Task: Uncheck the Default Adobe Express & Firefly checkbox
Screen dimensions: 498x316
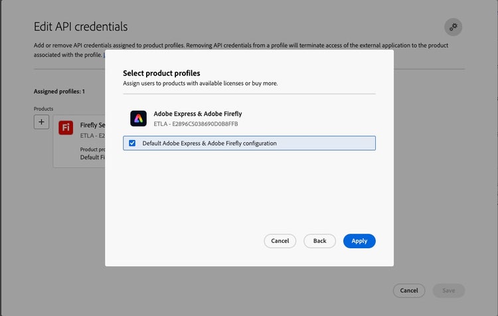Action: coord(132,143)
